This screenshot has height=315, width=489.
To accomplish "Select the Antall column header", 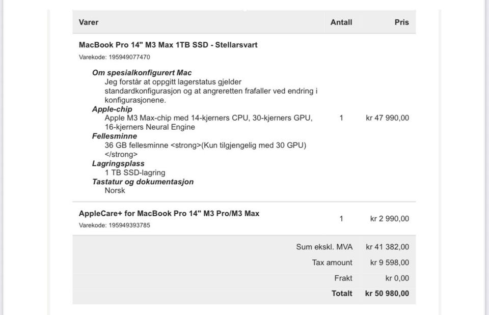I will (x=341, y=22).
